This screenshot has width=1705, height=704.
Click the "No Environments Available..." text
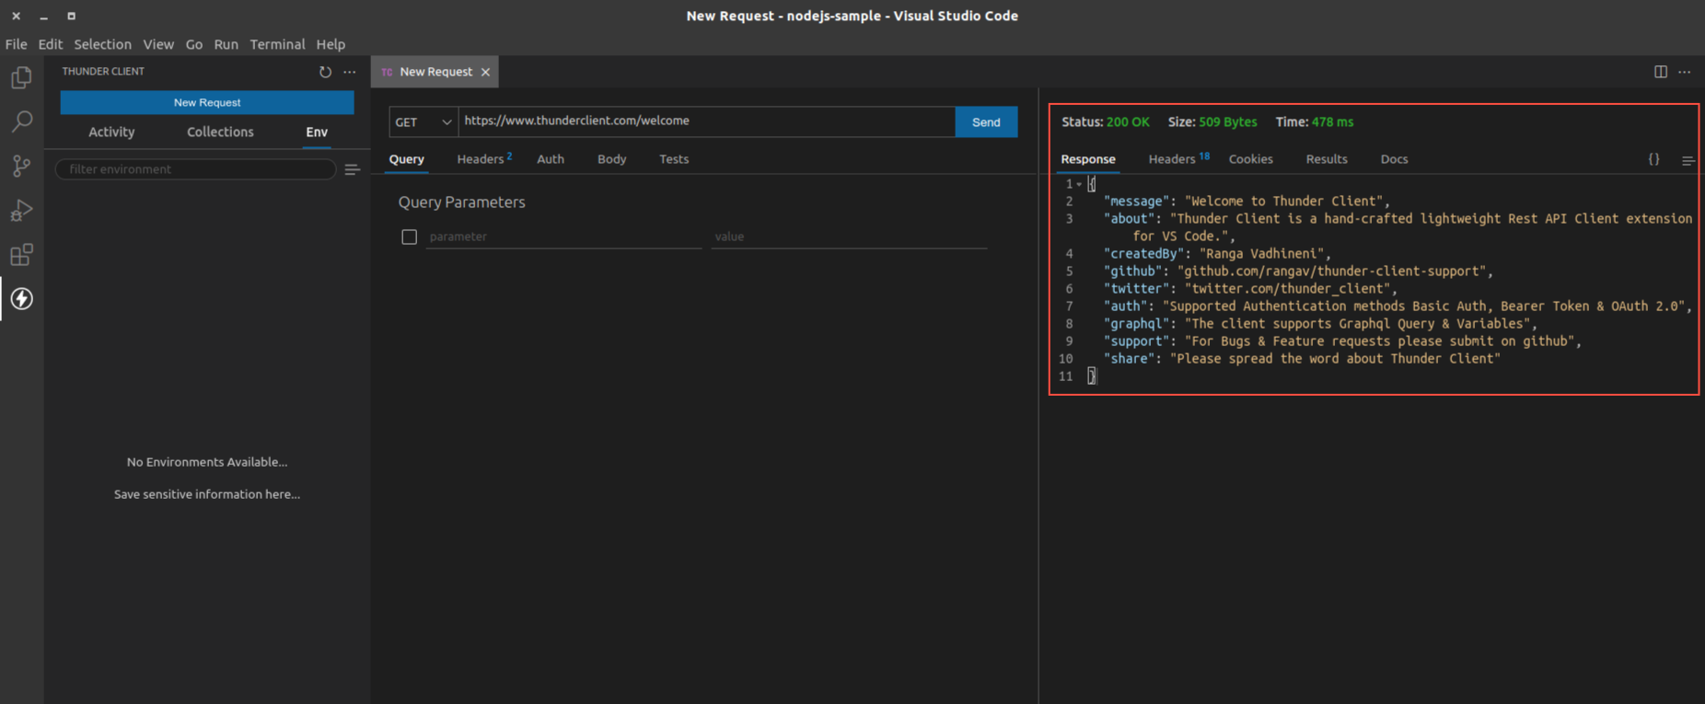tap(207, 462)
